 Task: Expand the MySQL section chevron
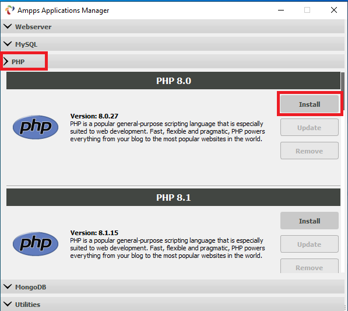click(x=8, y=44)
